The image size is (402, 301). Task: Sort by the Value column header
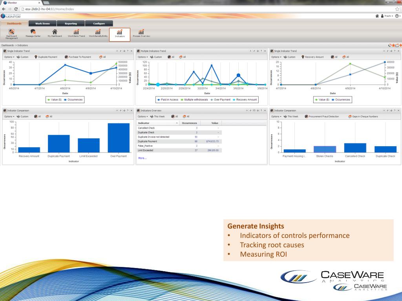point(211,123)
